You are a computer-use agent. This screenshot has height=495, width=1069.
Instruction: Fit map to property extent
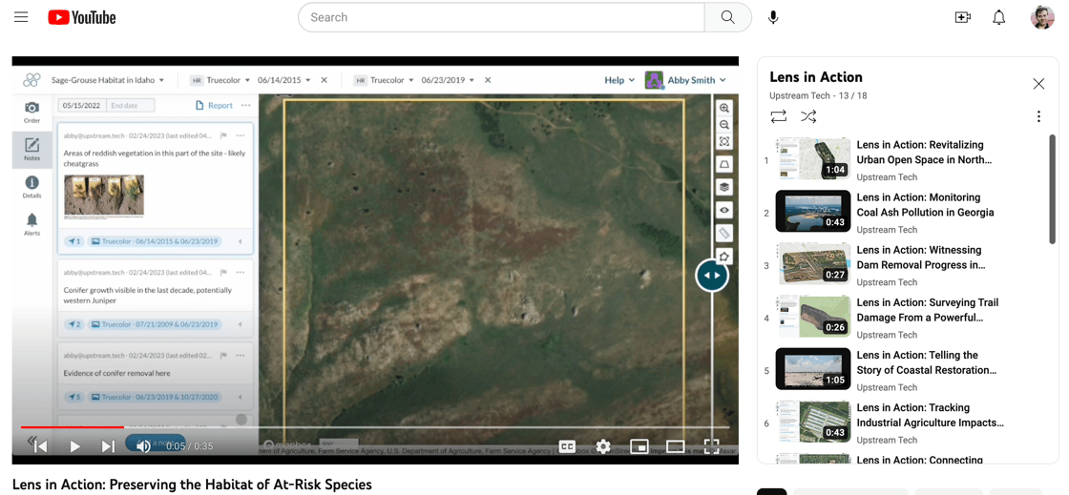coord(724,141)
